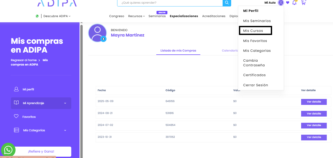Expand the Recursos dropdown in navigation
This screenshot has width=333, height=158.
coord(137,16)
